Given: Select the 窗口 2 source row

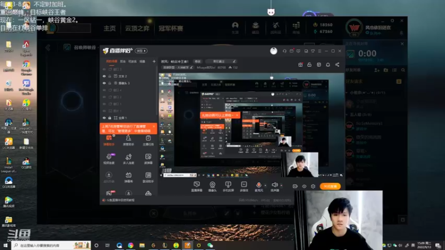Looking at the screenshot, I should pyautogui.click(x=128, y=97).
